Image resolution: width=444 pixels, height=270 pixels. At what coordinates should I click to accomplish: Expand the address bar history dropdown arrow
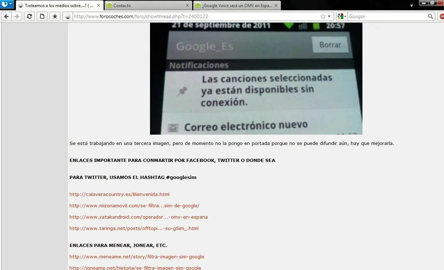tap(329, 16)
